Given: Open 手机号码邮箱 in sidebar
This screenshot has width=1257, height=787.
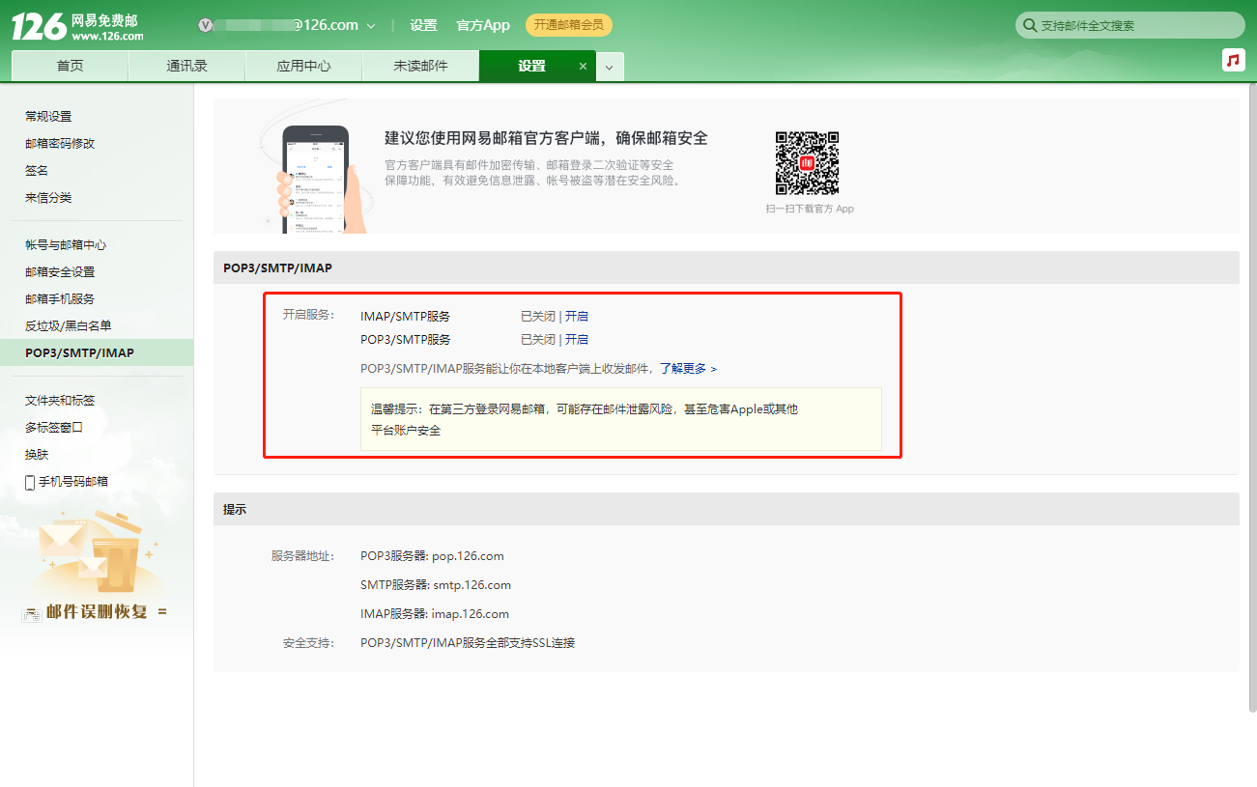Looking at the screenshot, I should click(x=73, y=482).
